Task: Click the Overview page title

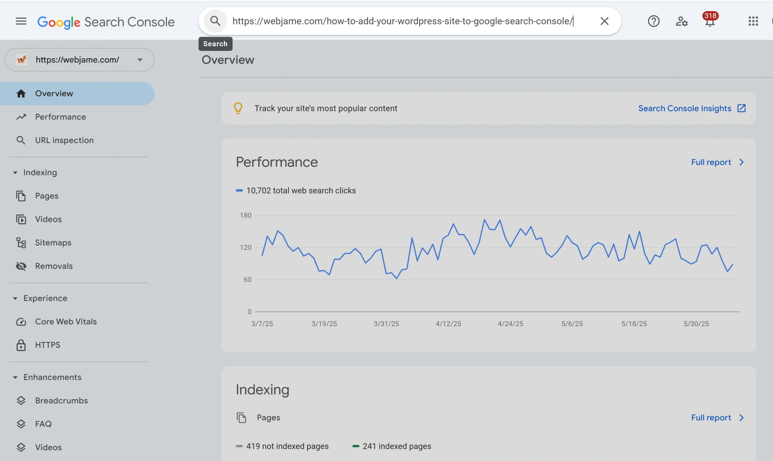Action: pyautogui.click(x=228, y=60)
